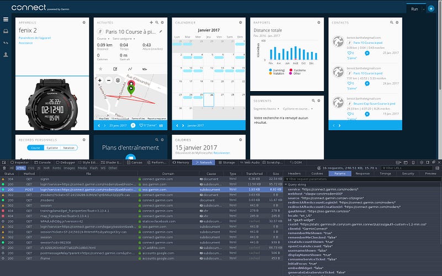Click the Filter request parameters field

pos(362,179)
